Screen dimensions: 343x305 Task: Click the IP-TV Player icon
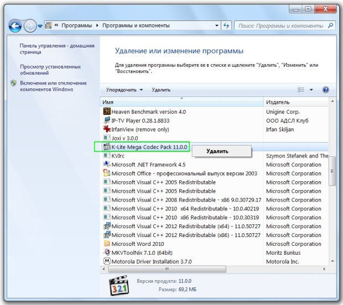coord(107,120)
